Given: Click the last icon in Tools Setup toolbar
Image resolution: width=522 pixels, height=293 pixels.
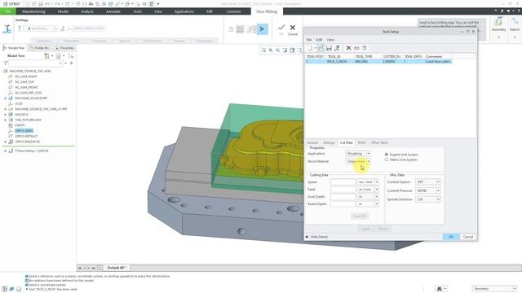Looking at the screenshot, I should pyautogui.click(x=365, y=48).
